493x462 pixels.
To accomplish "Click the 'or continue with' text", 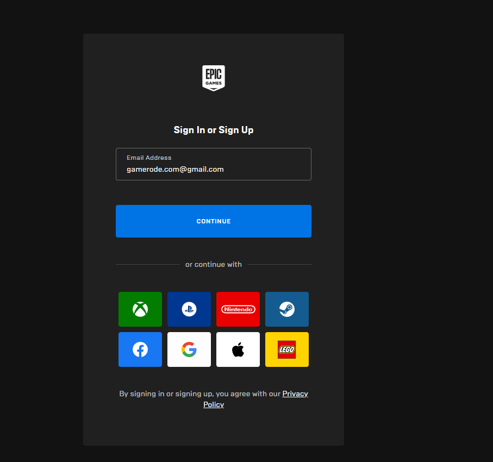I will [x=214, y=265].
